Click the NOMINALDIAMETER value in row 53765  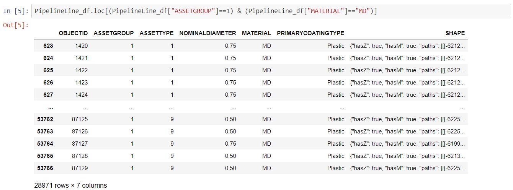coord(230,156)
